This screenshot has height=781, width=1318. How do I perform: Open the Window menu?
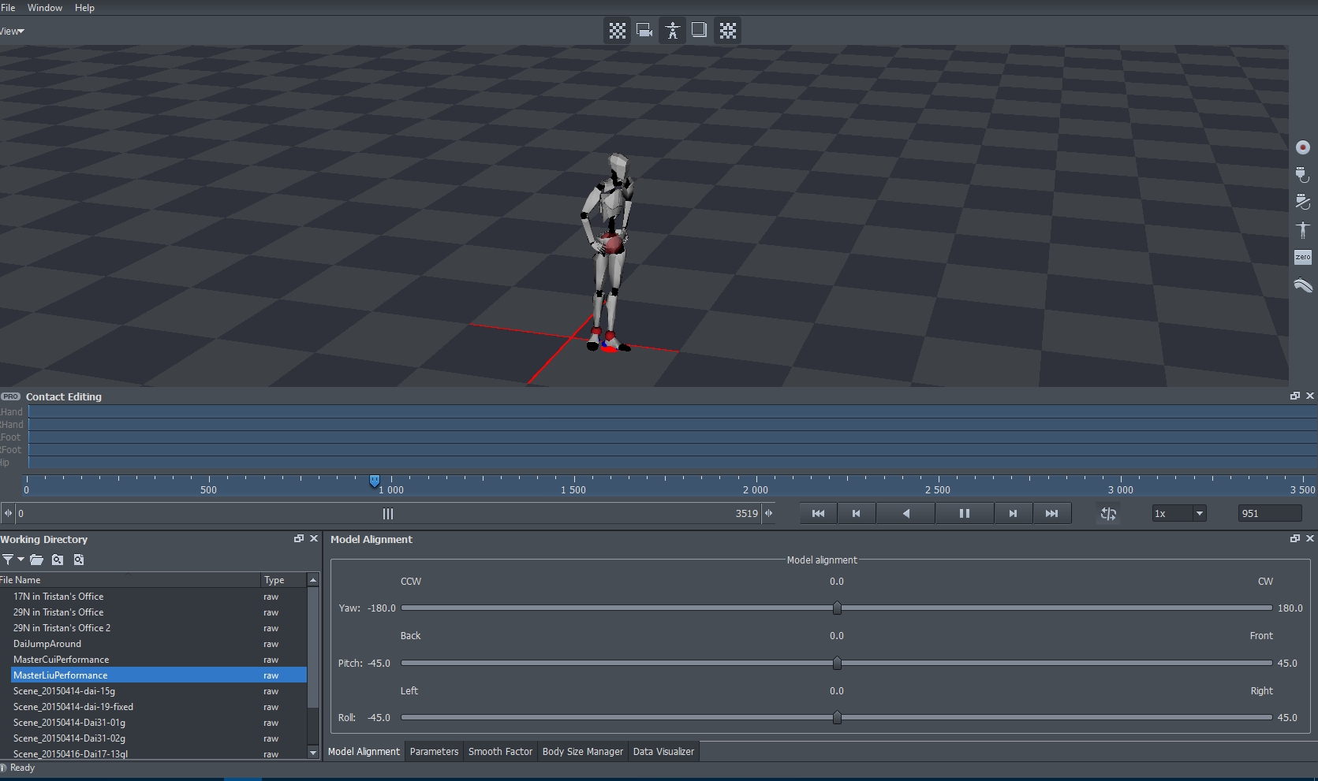coord(45,8)
